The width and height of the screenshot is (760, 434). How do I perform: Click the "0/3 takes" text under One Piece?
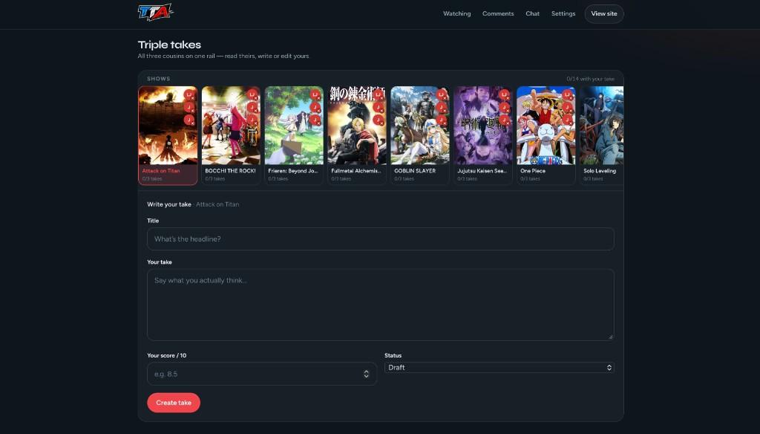pyautogui.click(x=530, y=178)
